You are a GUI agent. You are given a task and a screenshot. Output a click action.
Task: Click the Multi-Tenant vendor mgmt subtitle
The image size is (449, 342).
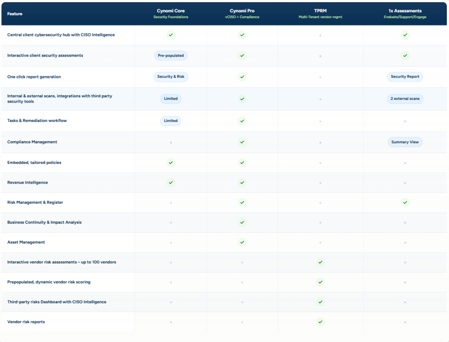pos(320,17)
